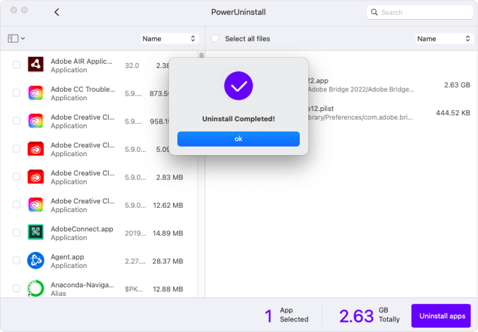Click the 12.62 MB size value

[x=168, y=206]
